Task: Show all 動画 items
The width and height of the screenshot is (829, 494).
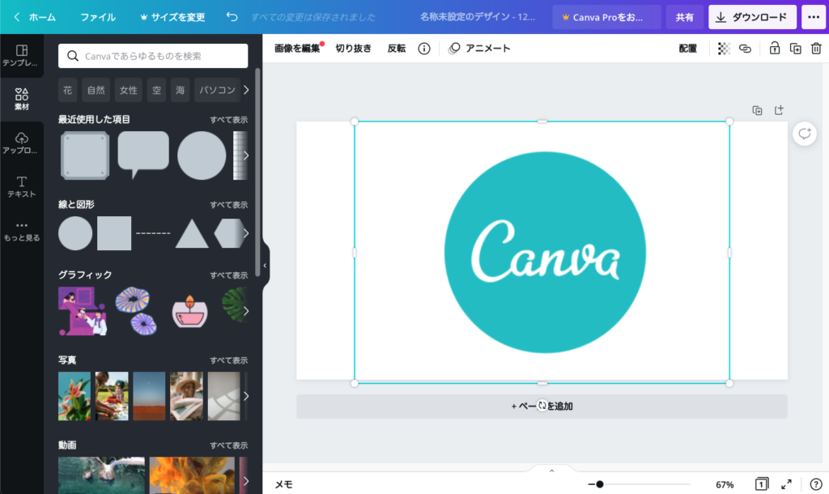Action: (229, 445)
